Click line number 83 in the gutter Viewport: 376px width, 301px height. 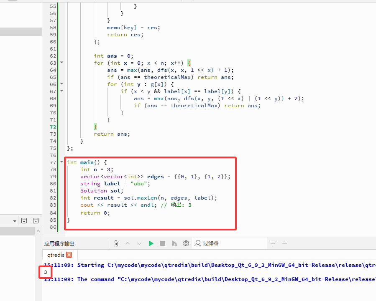coord(53,205)
